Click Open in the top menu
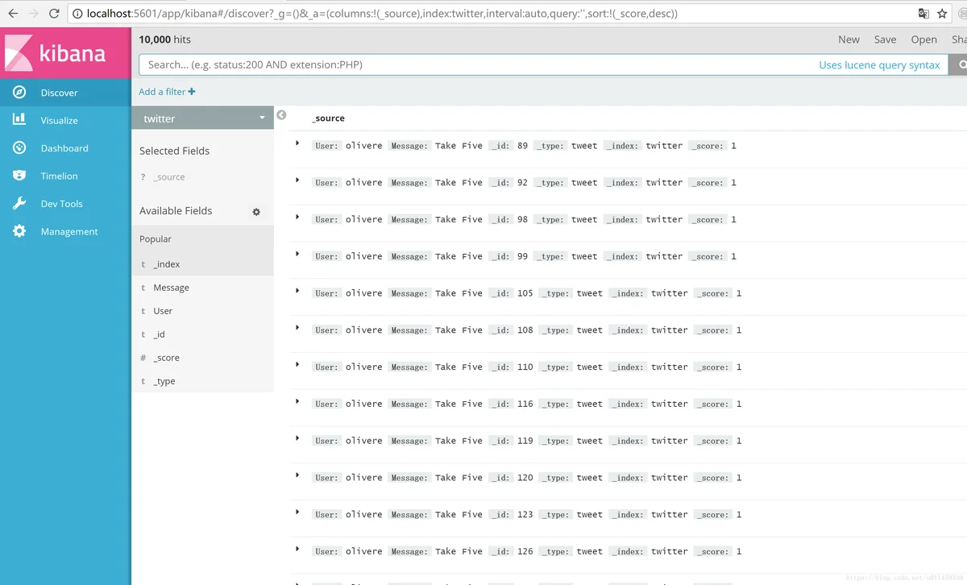Screen dimensions: 967x585 click(x=923, y=39)
